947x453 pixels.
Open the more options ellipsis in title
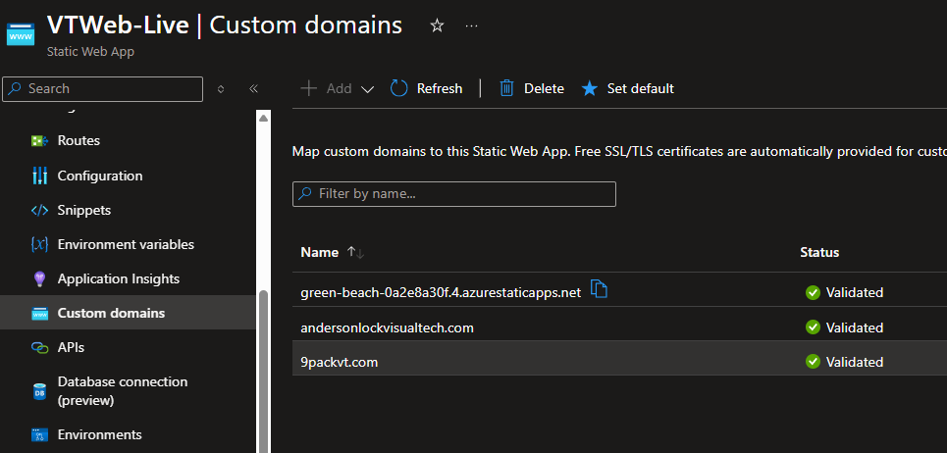pyautogui.click(x=472, y=25)
